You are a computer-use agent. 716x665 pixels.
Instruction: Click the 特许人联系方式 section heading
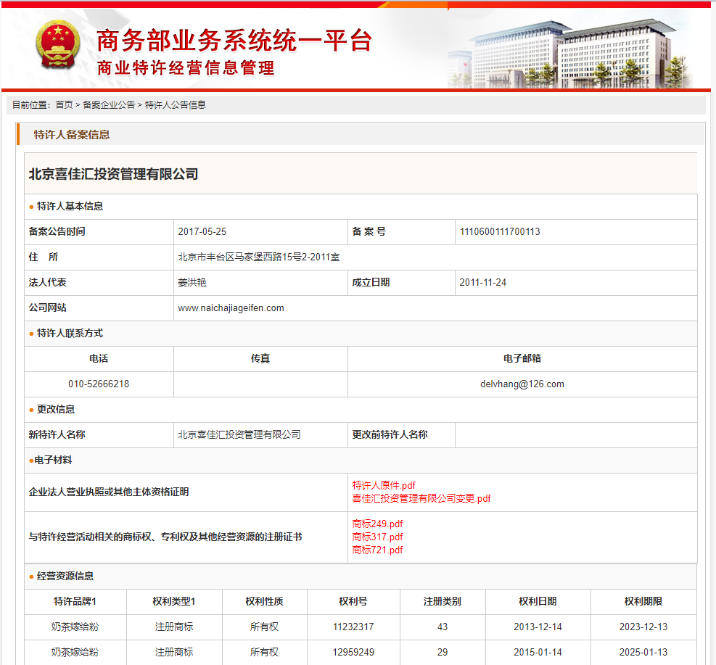click(x=70, y=333)
